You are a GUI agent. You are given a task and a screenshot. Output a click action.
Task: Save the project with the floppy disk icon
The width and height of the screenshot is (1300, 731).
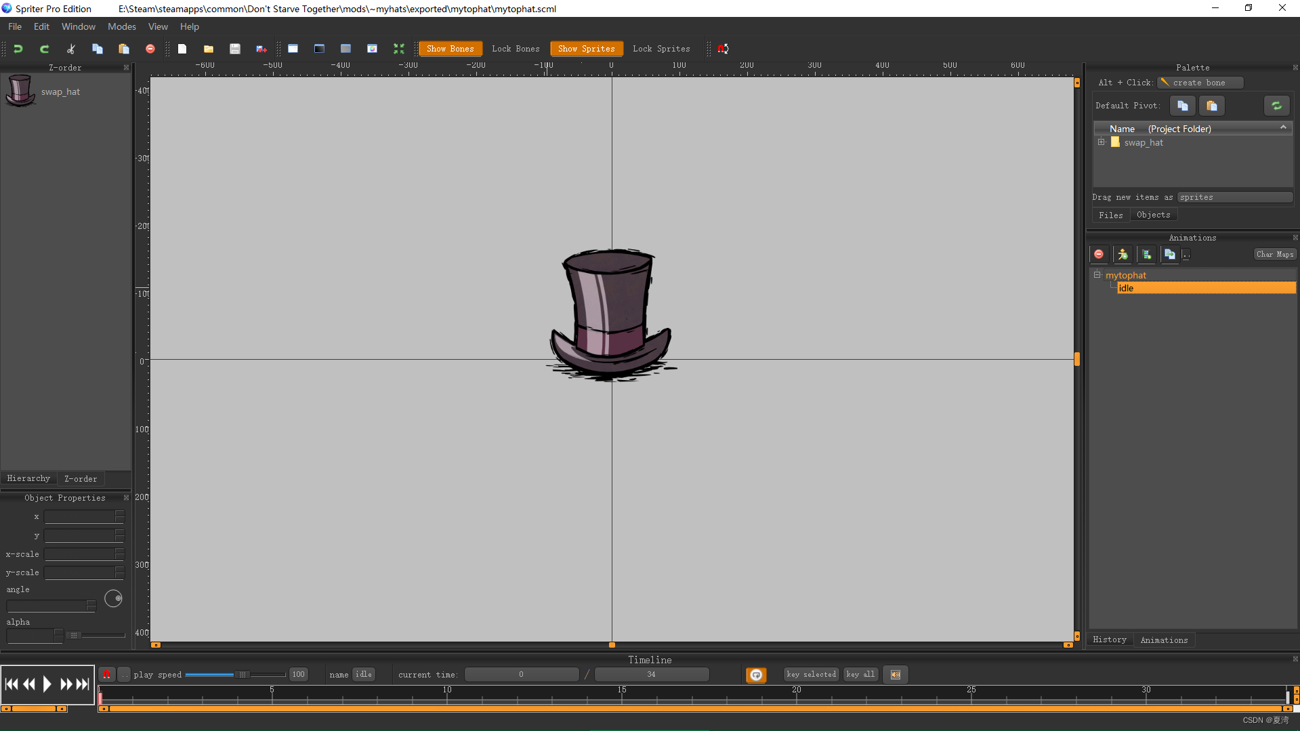pos(235,49)
